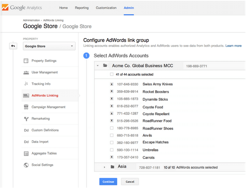Uncheck the Dynamite Sticks checkbox

pos(112,99)
